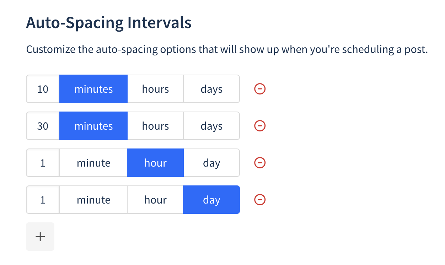Switch third row unit to minute

93,163
